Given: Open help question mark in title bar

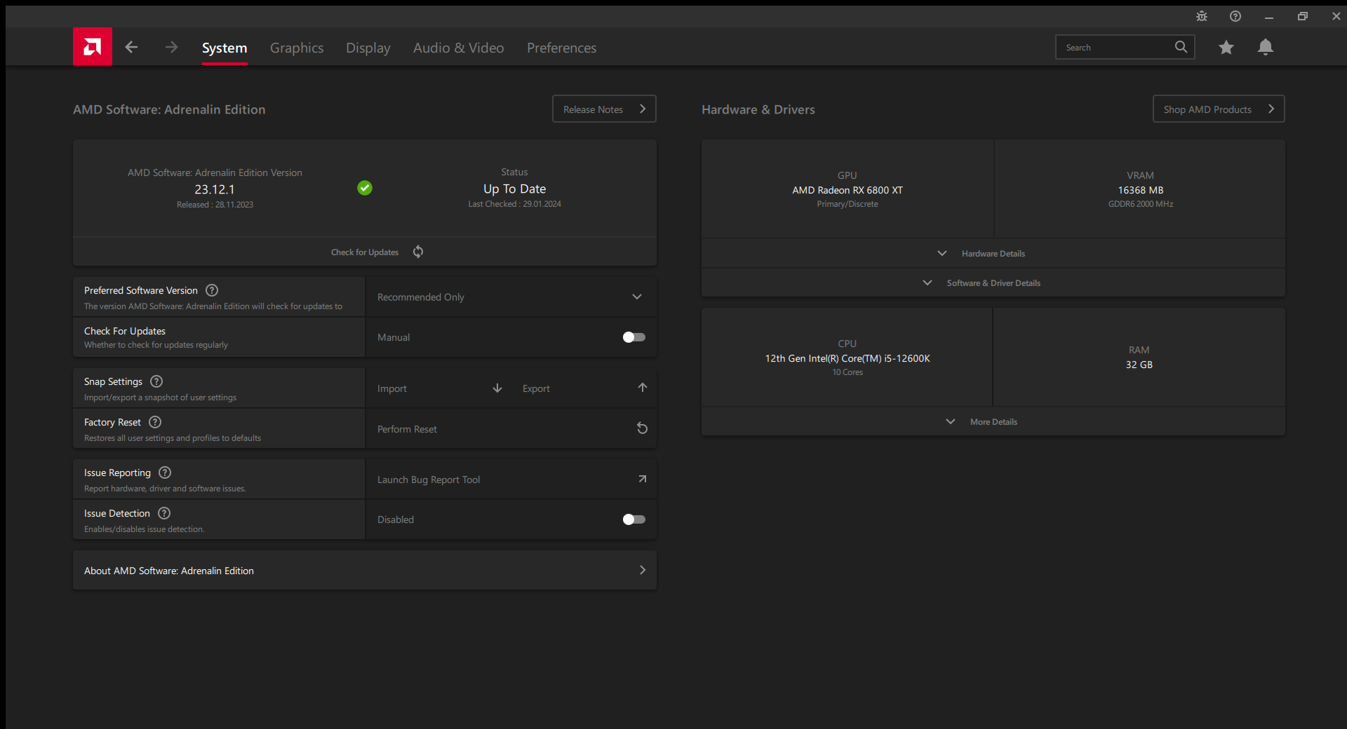Looking at the screenshot, I should point(1235,16).
